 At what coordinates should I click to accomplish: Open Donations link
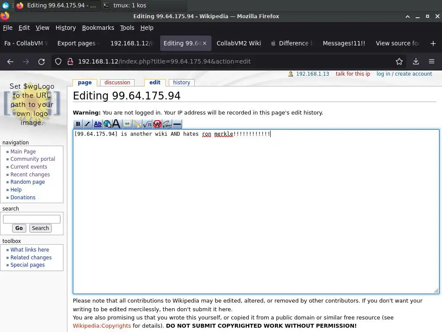23,197
